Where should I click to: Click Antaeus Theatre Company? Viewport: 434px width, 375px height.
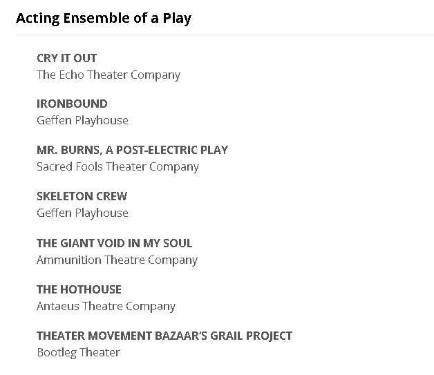[x=106, y=306]
